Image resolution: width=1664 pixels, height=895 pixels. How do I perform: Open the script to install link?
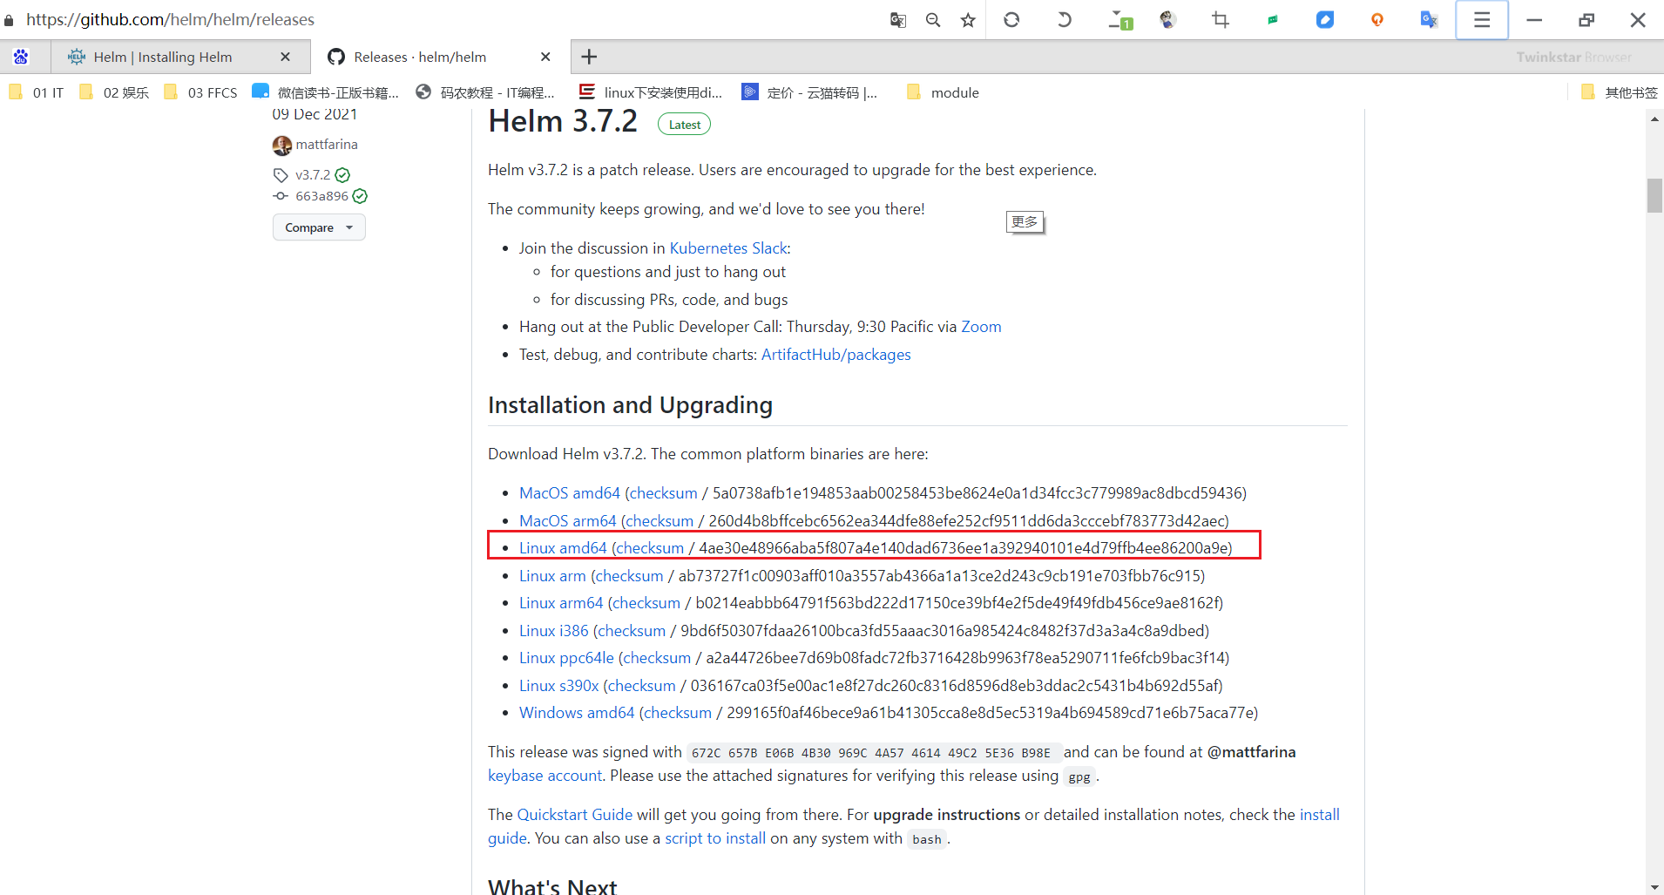715,838
